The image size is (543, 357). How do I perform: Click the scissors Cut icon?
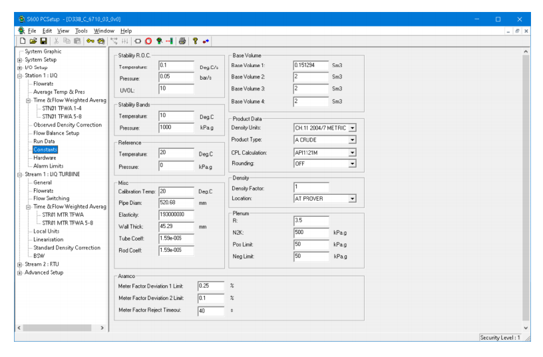tap(56, 41)
